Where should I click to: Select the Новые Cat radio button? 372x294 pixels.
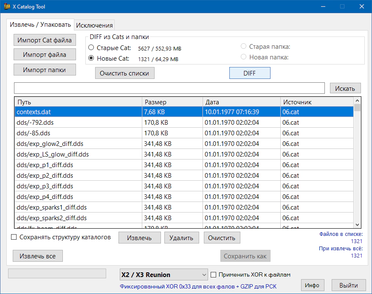(x=91, y=59)
